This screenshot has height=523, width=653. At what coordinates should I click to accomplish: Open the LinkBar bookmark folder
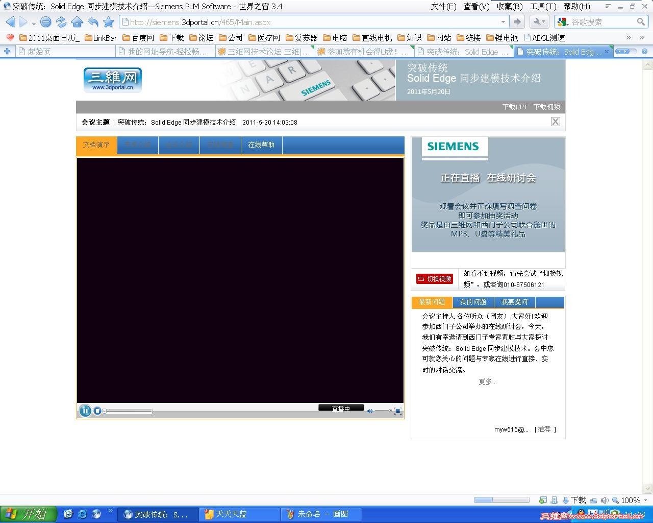(101, 38)
